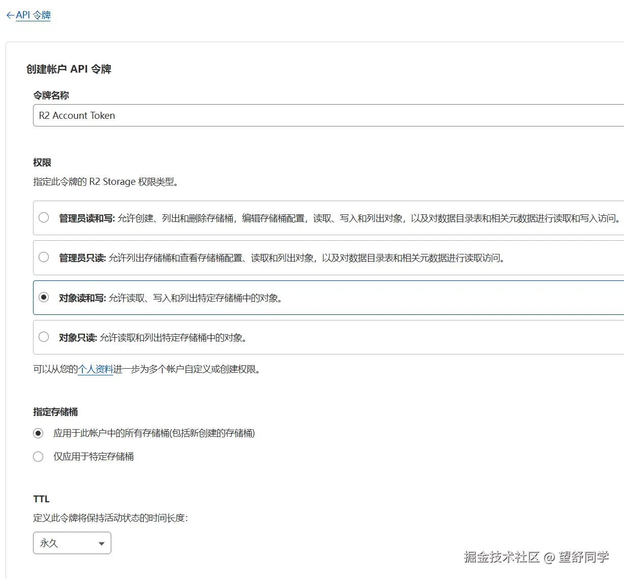This screenshot has width=624, height=579.
Task: Select the 管理员只读 permission option
Action: point(44,258)
